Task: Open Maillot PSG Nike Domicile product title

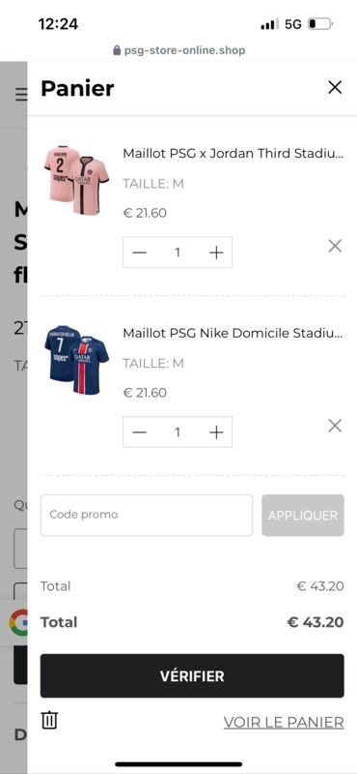Action: [x=233, y=333]
